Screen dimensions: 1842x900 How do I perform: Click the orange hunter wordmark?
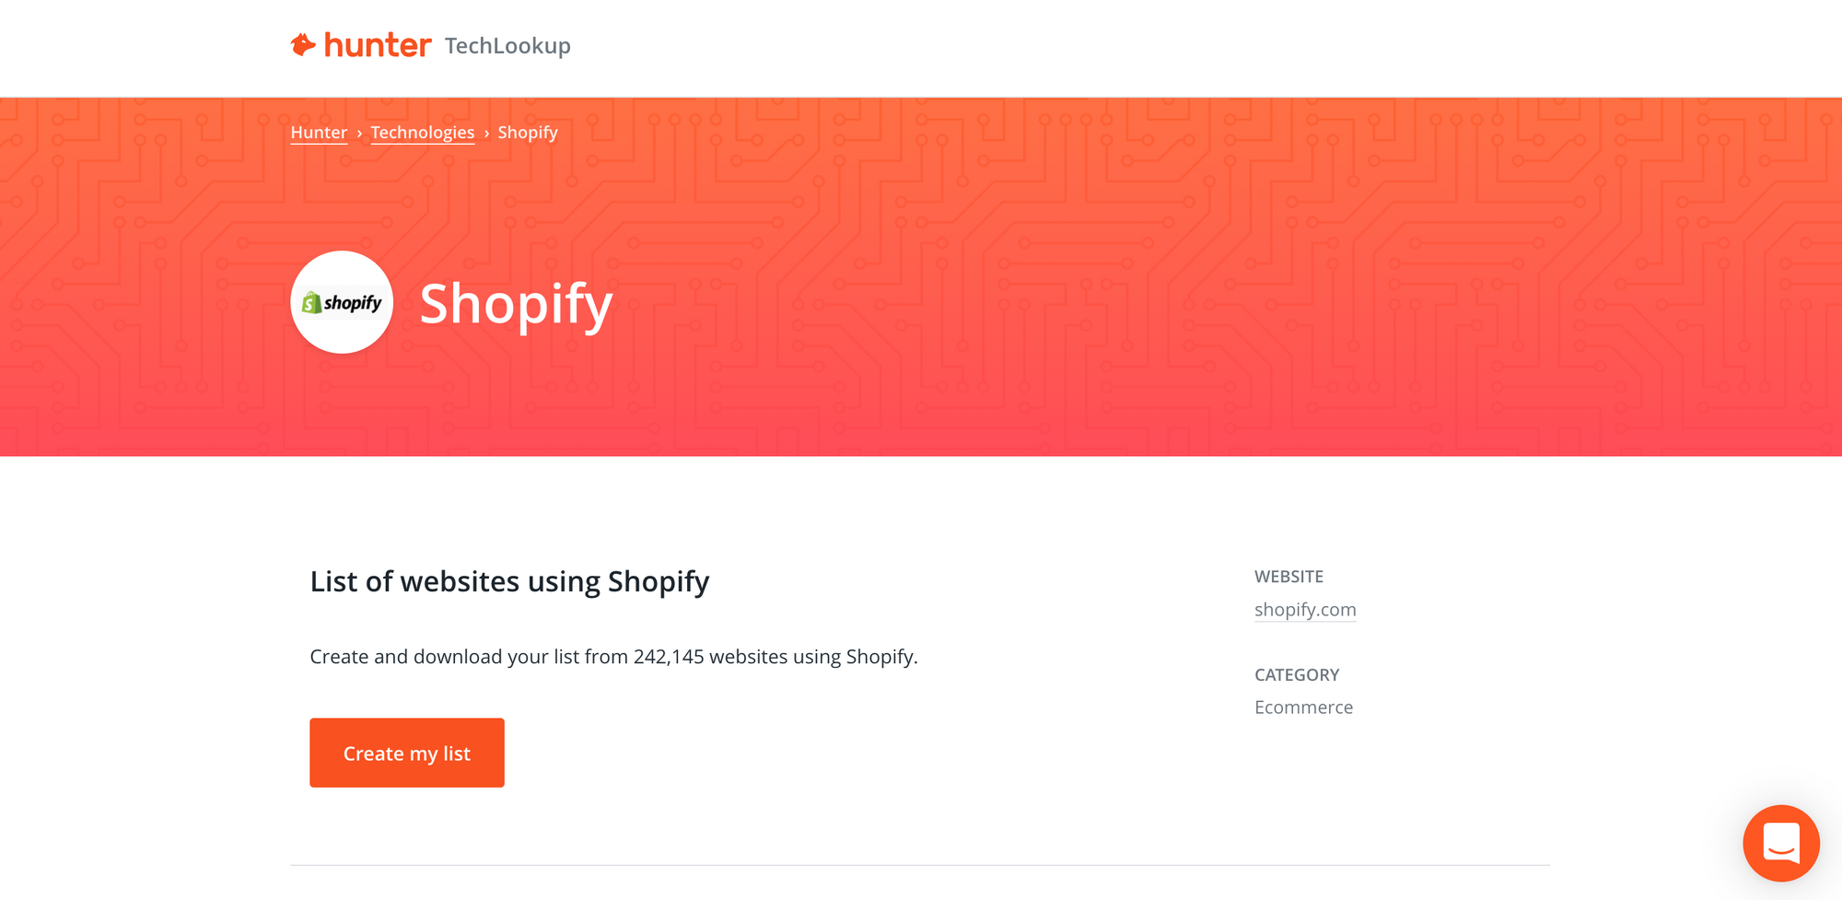click(x=377, y=45)
